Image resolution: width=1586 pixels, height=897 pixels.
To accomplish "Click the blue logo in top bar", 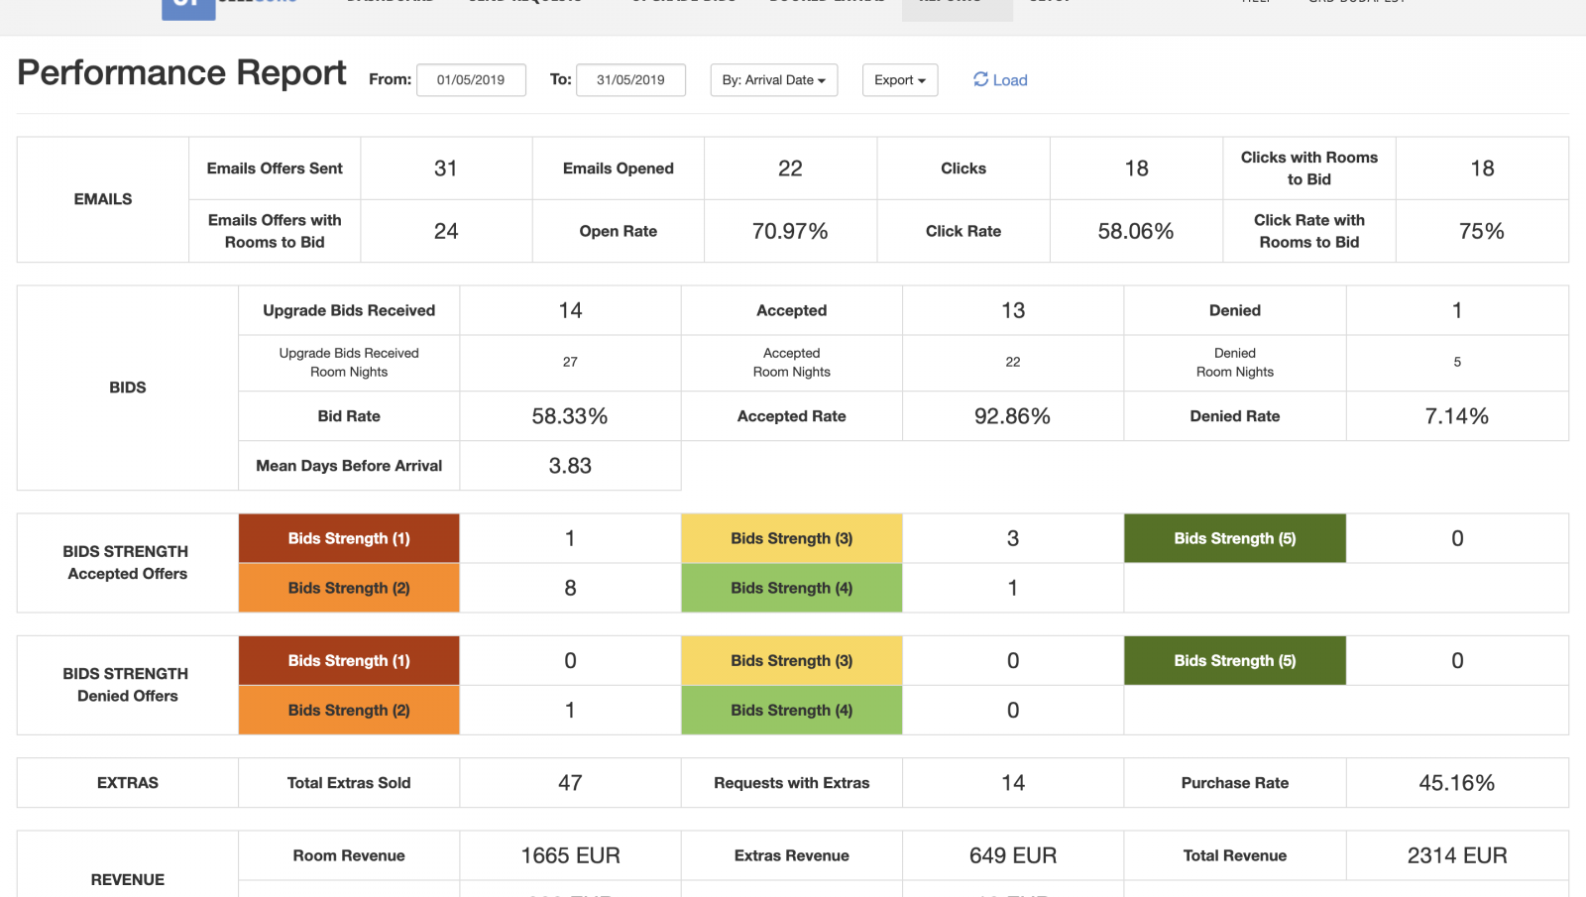I will 188,9.
